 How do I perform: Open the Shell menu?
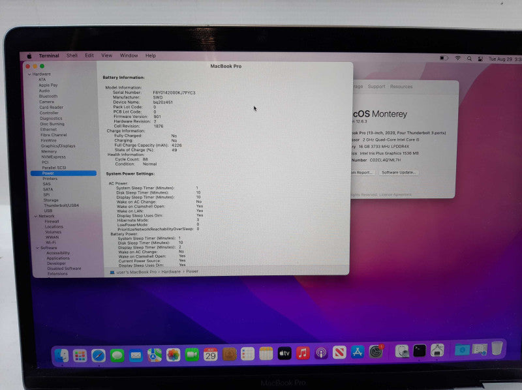pyautogui.click(x=72, y=55)
